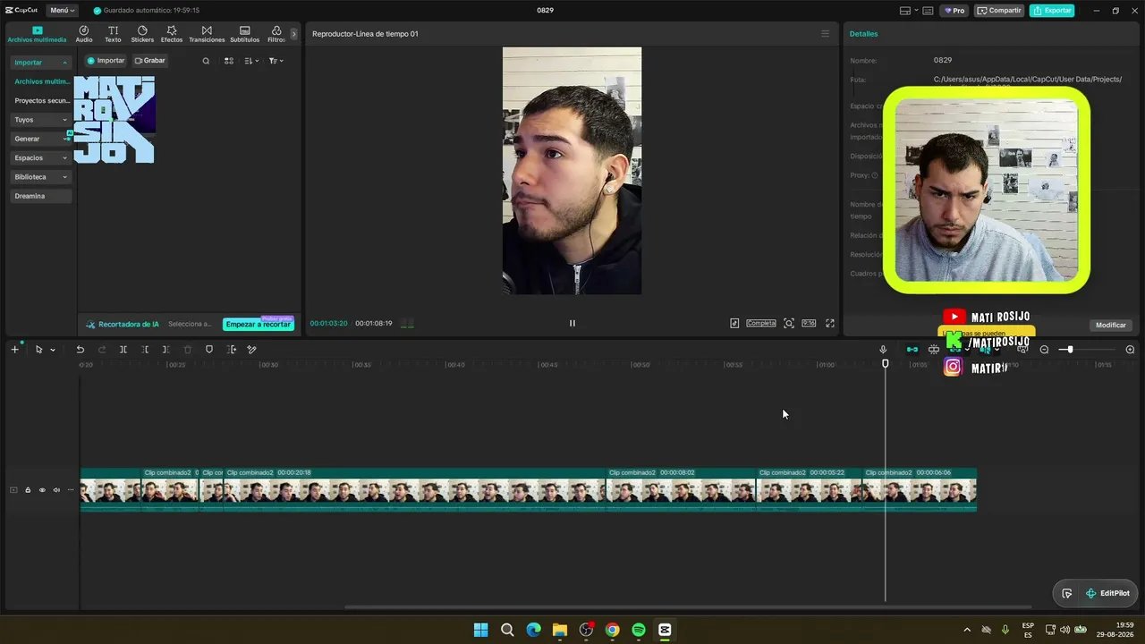Click Empezar a recortar button
Image resolution: width=1145 pixels, height=644 pixels.
point(259,324)
